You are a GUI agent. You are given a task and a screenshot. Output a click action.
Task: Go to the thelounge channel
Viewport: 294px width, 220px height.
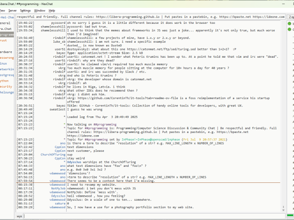coord(7,92)
